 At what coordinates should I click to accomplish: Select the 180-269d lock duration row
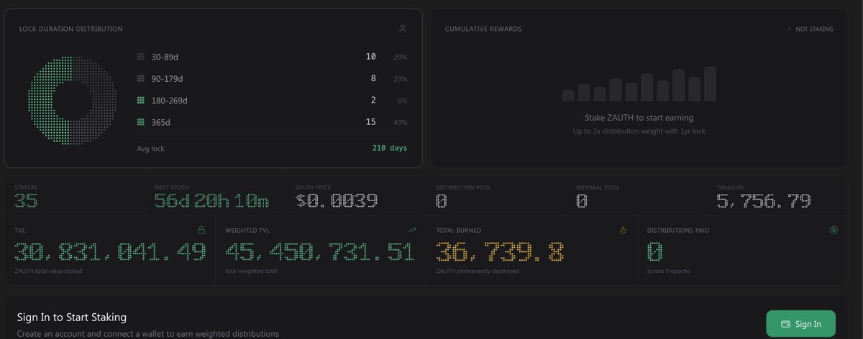[x=272, y=101]
